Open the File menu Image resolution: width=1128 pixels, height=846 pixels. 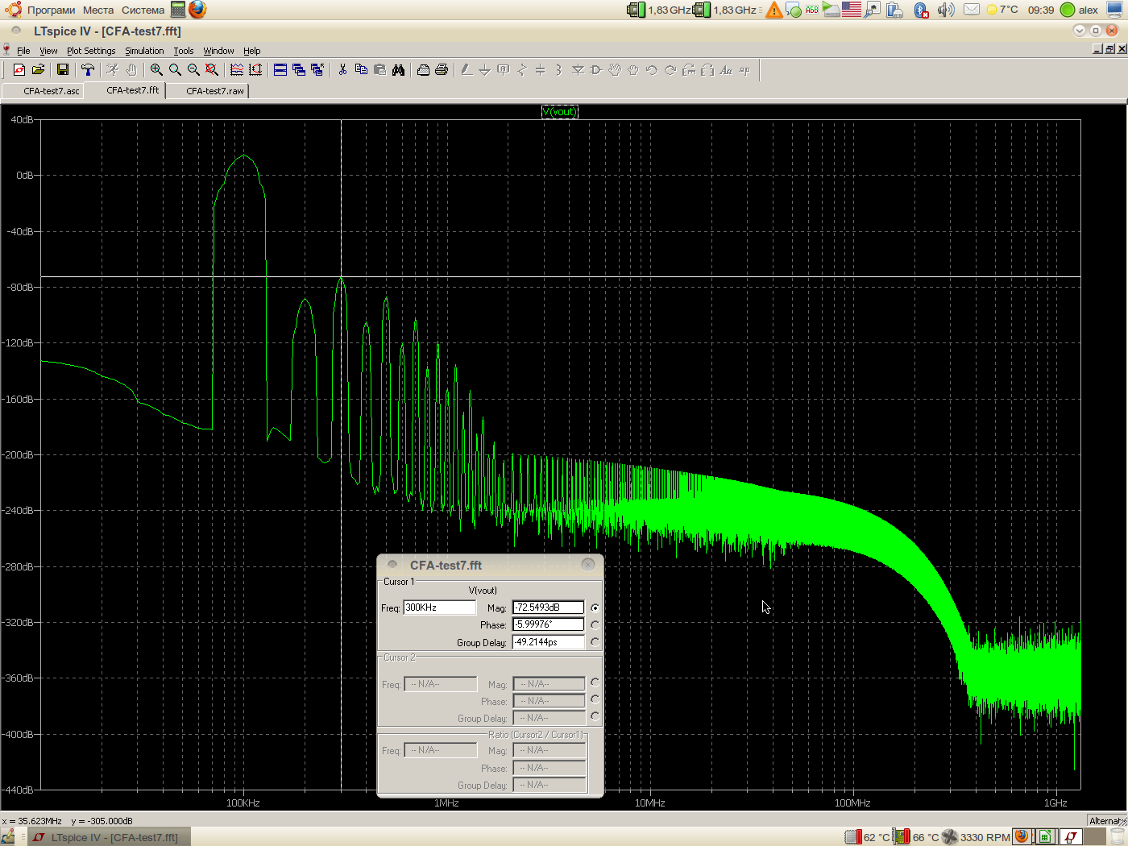click(23, 51)
